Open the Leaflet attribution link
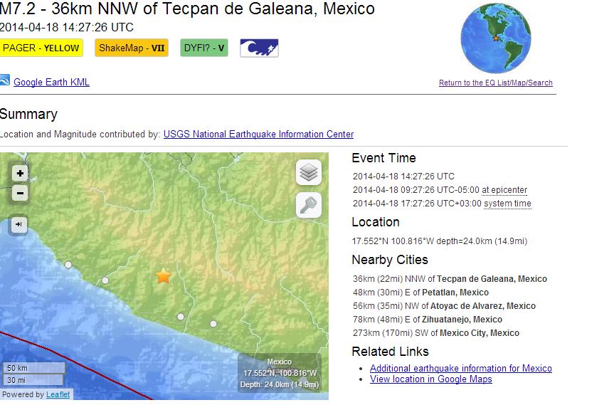Screen dimensions: 614x405 [58, 394]
